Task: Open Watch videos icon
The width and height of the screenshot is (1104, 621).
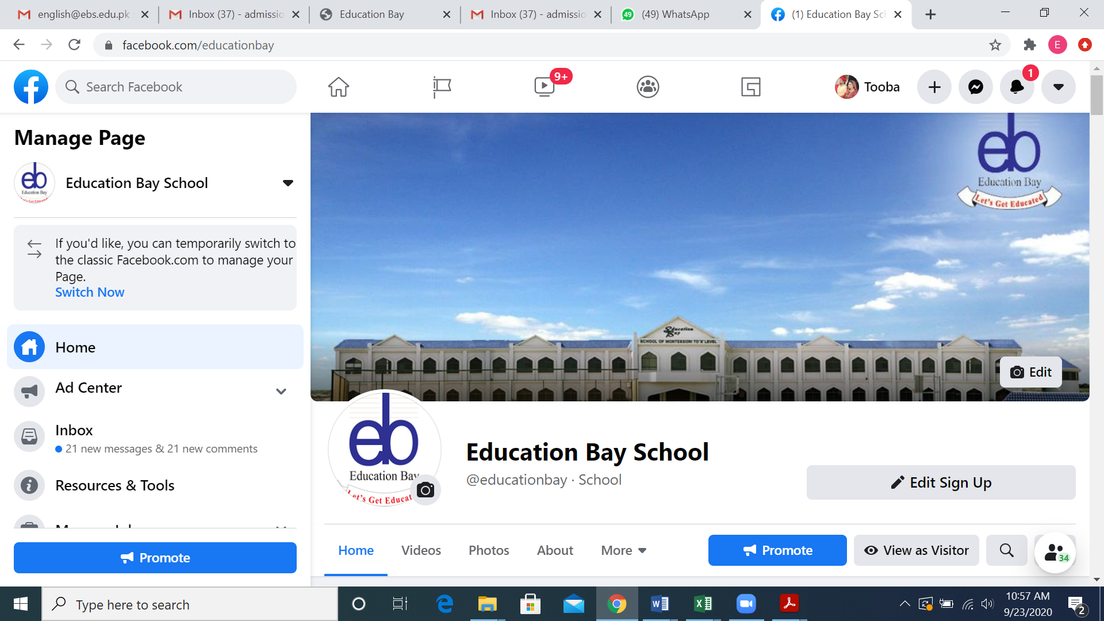Action: (x=545, y=87)
